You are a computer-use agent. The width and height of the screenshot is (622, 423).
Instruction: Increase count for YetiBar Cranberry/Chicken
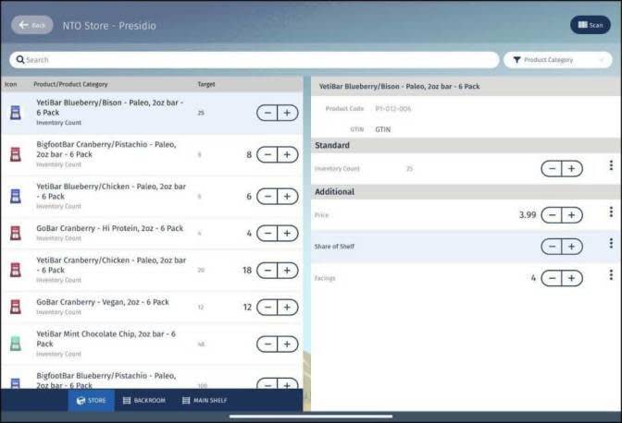(288, 271)
